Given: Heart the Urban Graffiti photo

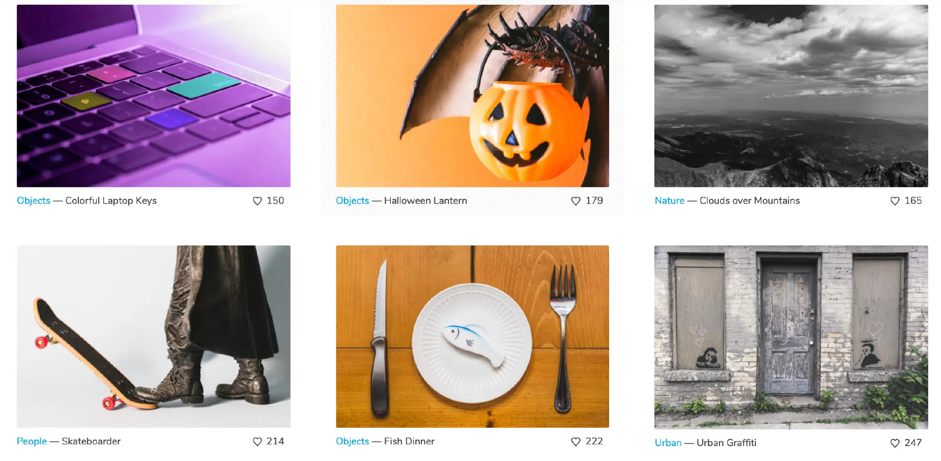Looking at the screenshot, I should click(x=895, y=443).
